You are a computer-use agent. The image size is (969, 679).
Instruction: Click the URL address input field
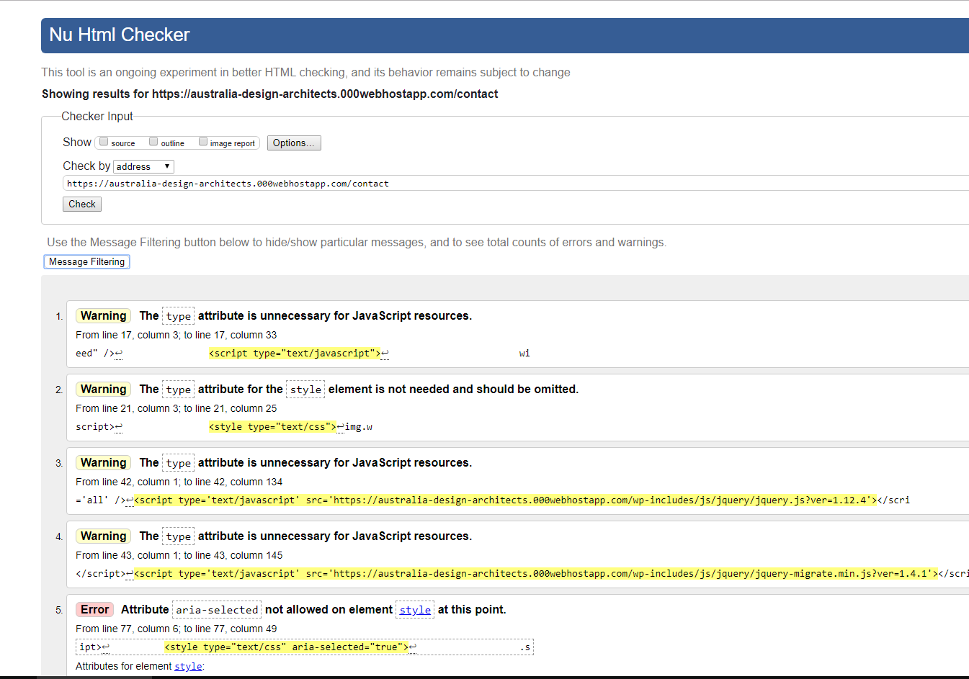(x=504, y=184)
